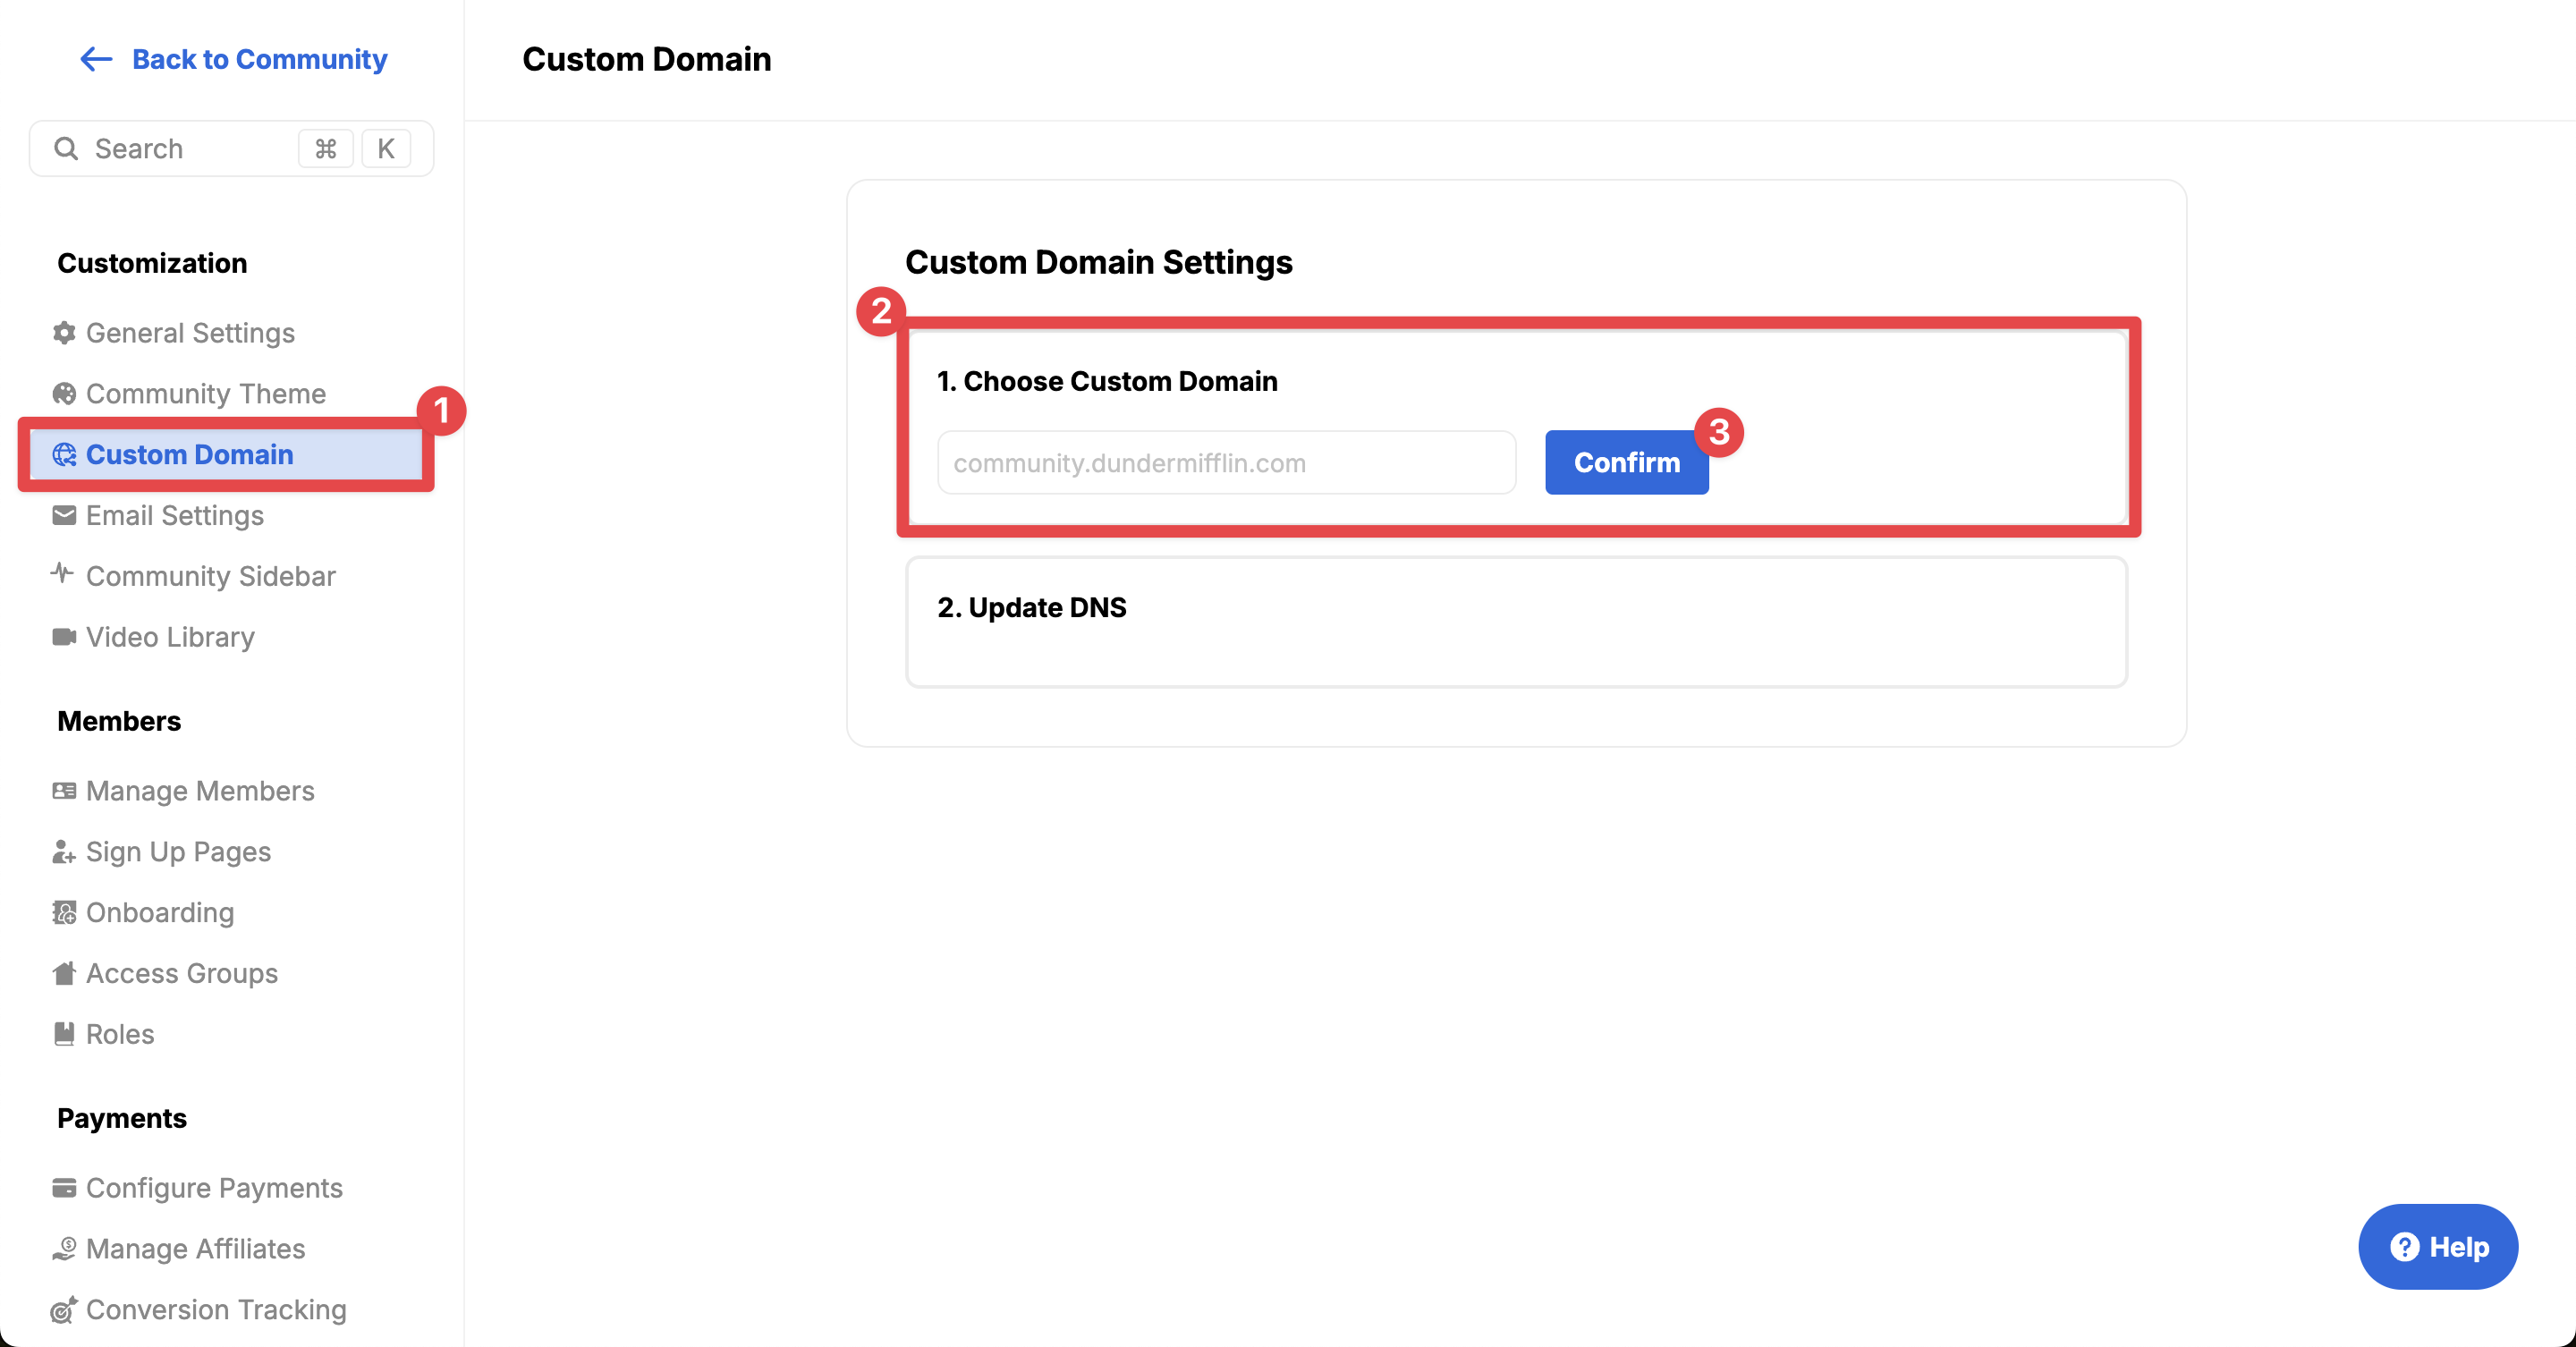
Task: Open Access Groups
Action: click(x=182, y=974)
